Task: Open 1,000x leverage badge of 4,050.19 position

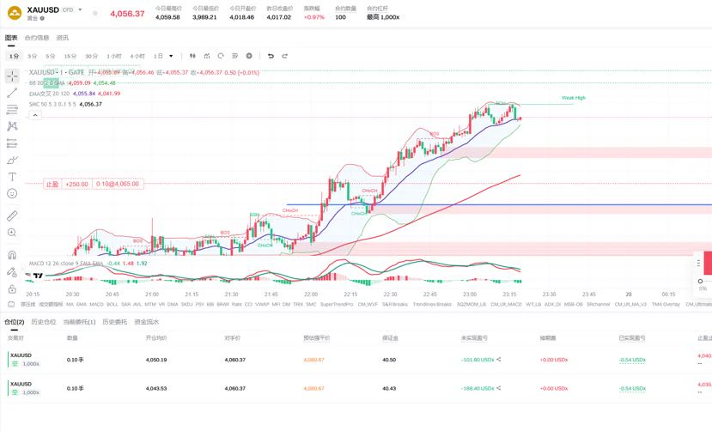Action: [31, 364]
